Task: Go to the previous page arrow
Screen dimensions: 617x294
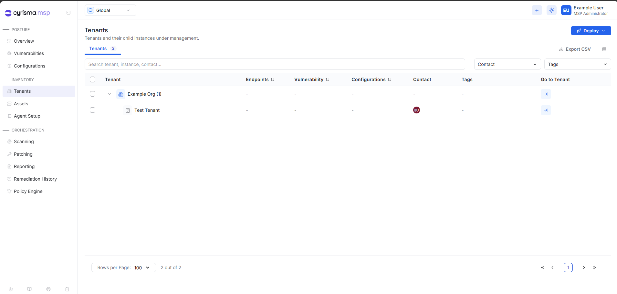Action: tap(552, 268)
